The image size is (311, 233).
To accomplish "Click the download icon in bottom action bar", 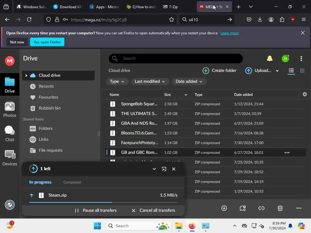I will (224, 208).
